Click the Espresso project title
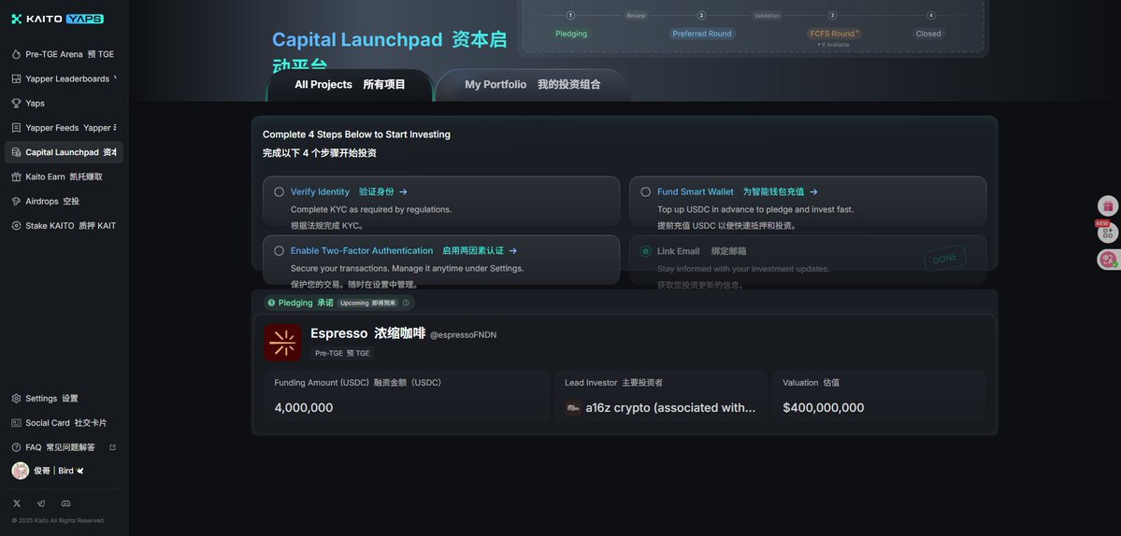Viewport: 1121px width, 536px height. point(367,333)
